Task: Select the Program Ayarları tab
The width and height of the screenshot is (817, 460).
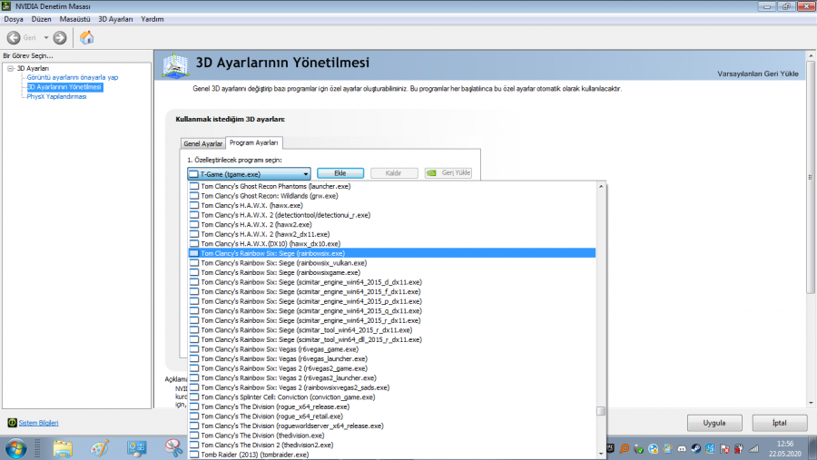Action: pos(254,142)
